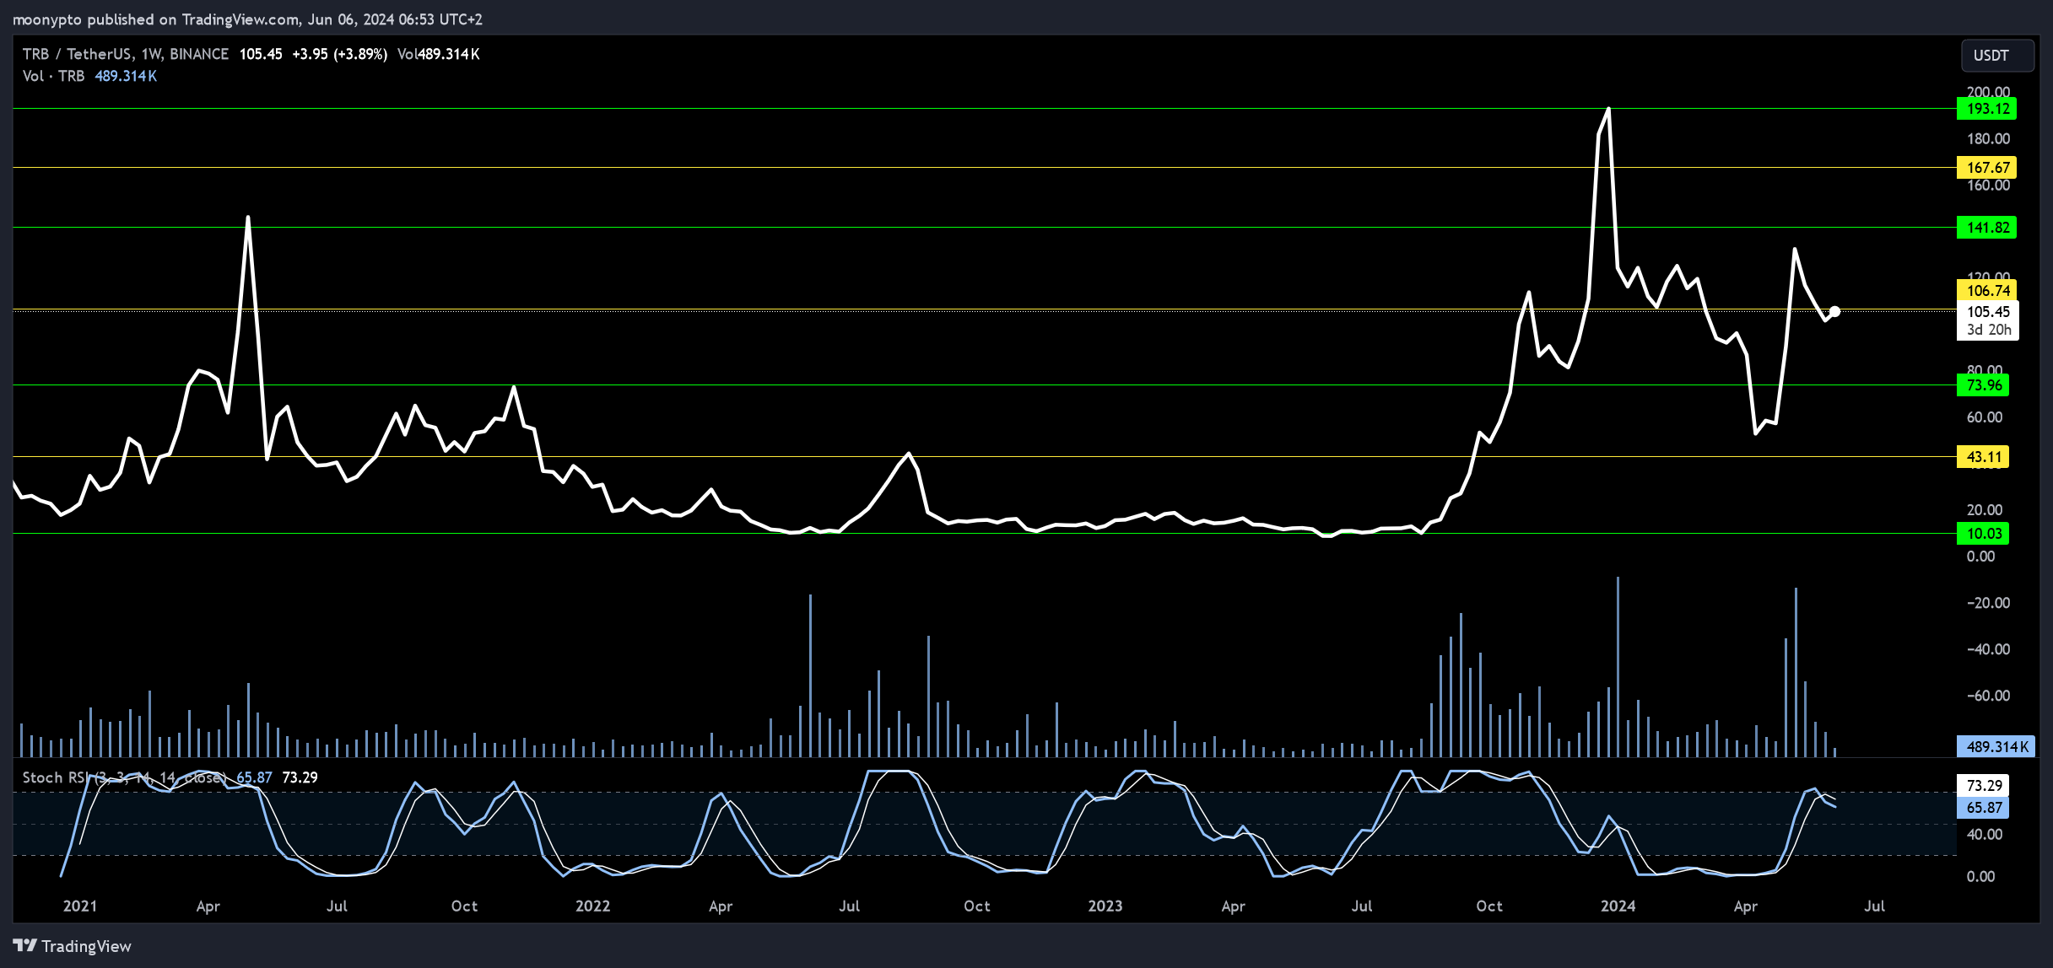Click the 3d 20h countdown label
The height and width of the screenshot is (968, 2053).
(1989, 331)
